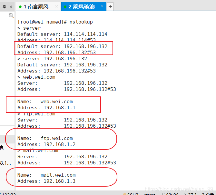Click the ftp.wei.com address 192.168.1.2 line
The height and width of the screenshot is (195, 216).
pos(46,144)
